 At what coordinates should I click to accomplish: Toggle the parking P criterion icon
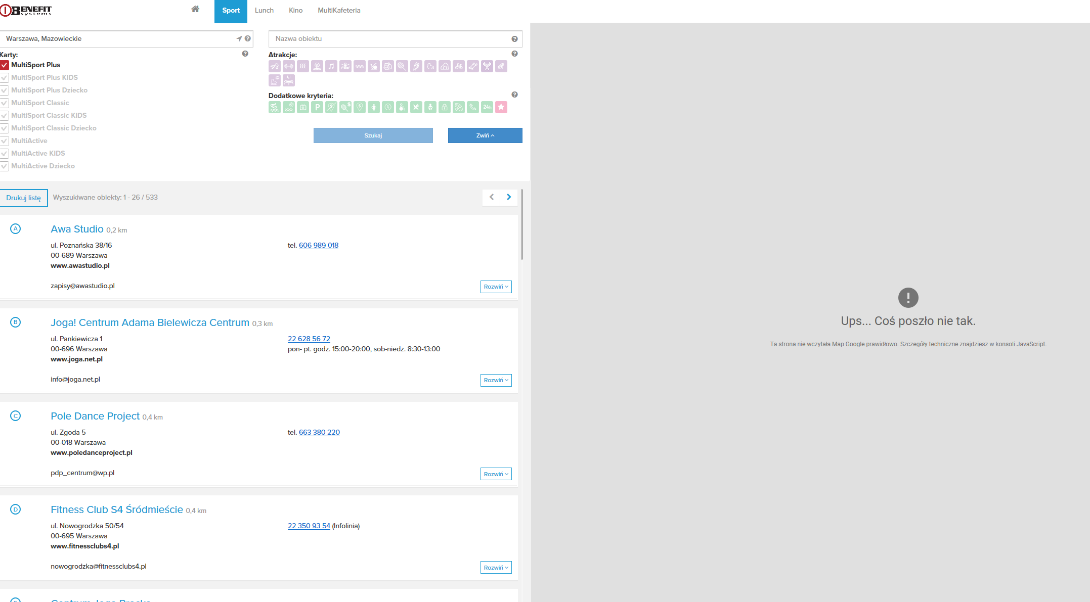[x=317, y=107]
